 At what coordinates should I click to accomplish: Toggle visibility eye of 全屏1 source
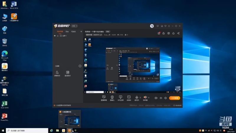pyautogui.click(x=55, y=36)
